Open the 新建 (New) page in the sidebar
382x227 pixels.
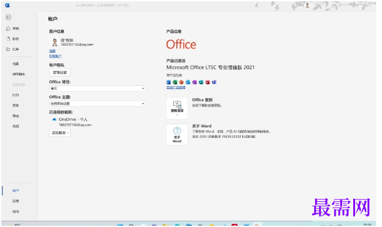click(x=13, y=39)
